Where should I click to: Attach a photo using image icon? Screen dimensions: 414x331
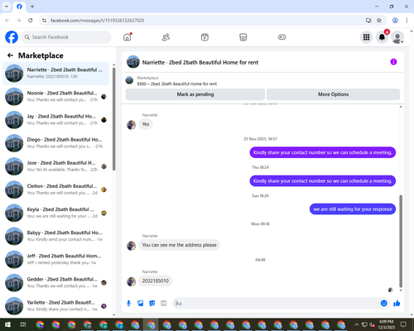[141, 304]
